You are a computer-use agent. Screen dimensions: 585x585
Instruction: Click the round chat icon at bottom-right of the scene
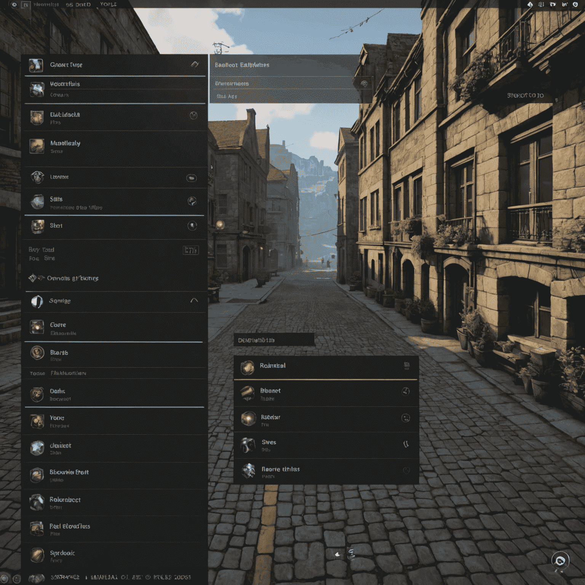coord(560,560)
